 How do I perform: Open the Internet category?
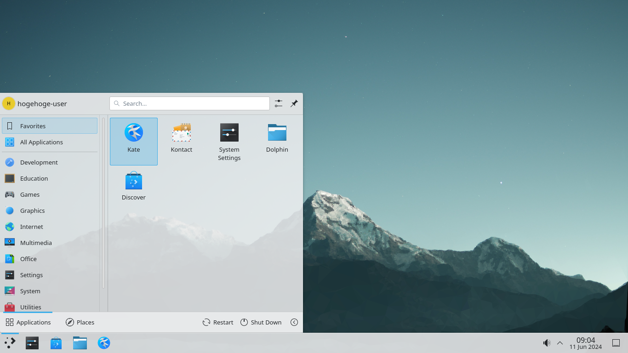[x=50, y=227]
